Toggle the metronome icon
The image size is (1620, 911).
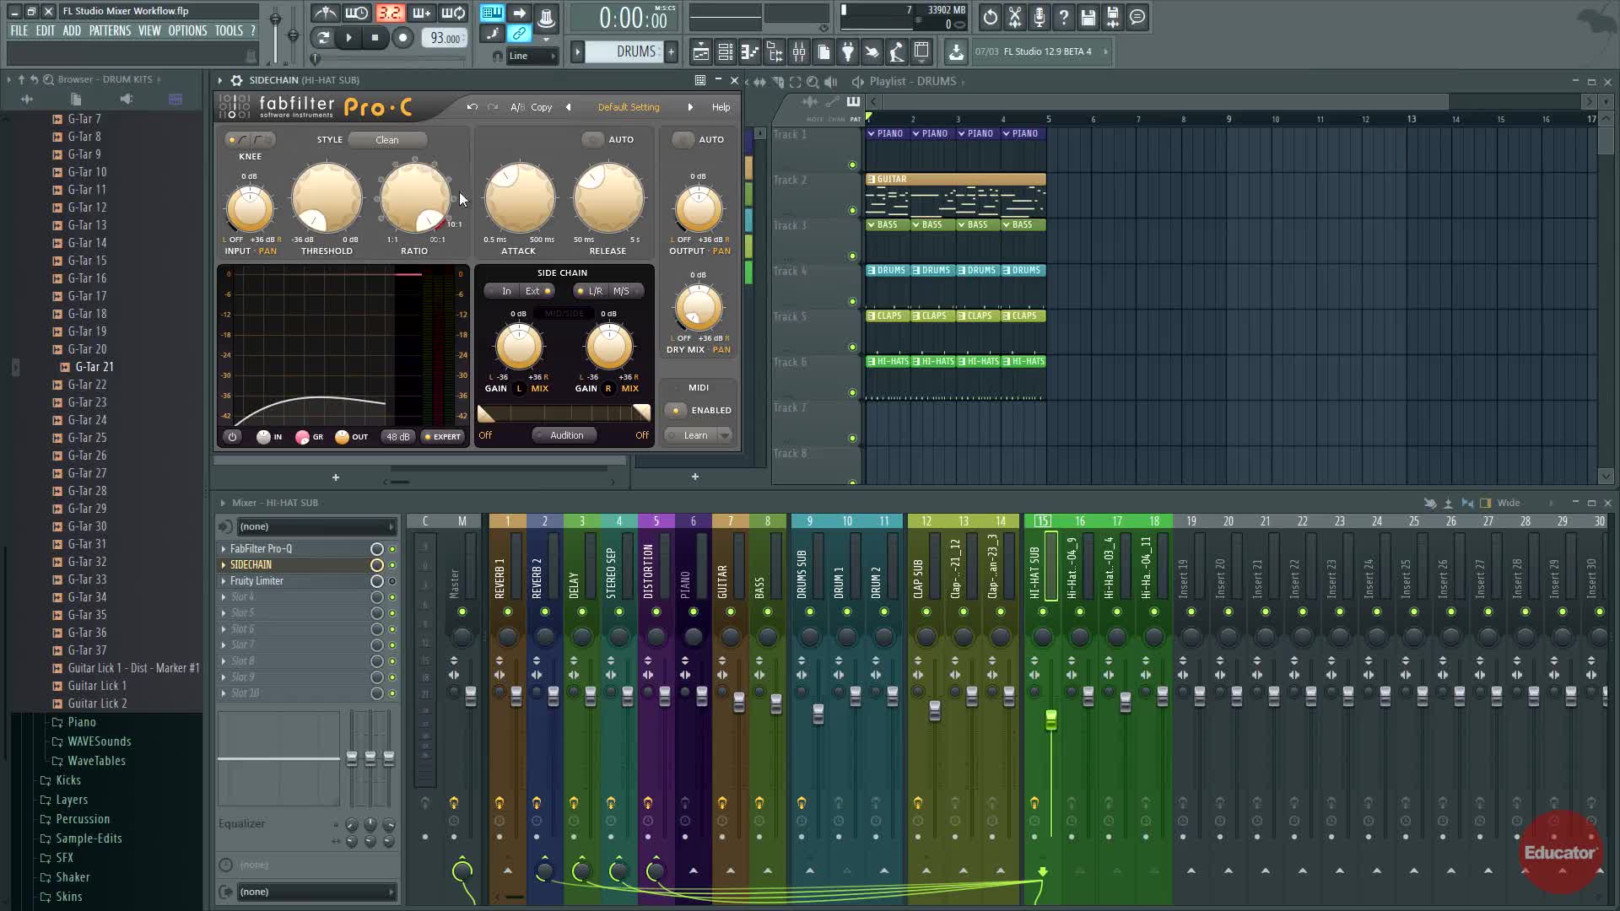tap(325, 13)
